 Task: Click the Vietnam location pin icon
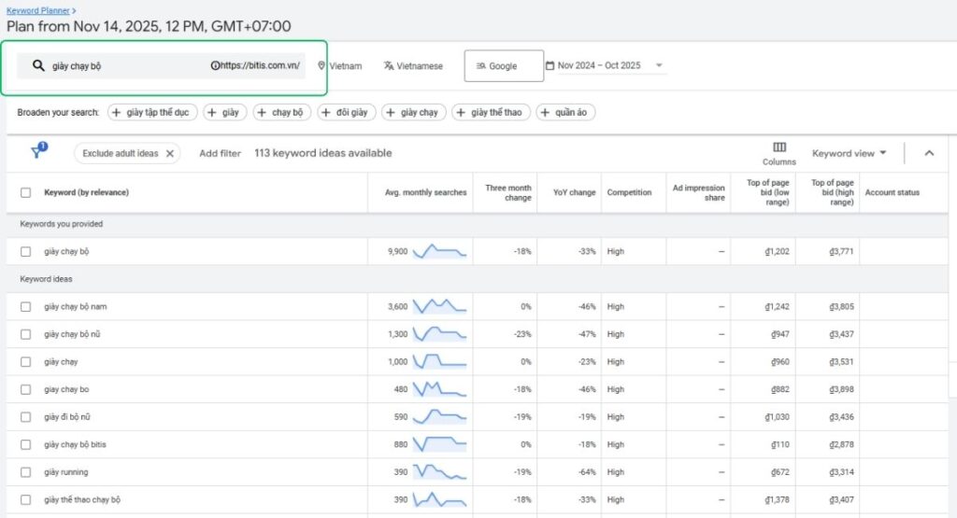tap(321, 66)
